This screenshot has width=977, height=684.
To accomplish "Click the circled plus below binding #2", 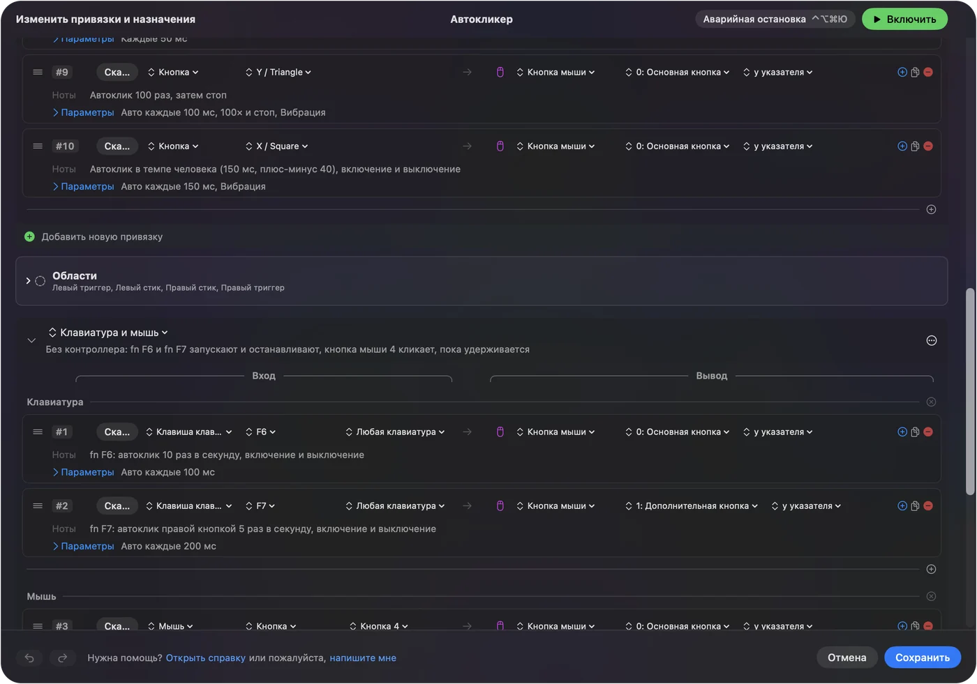I will [x=931, y=570].
